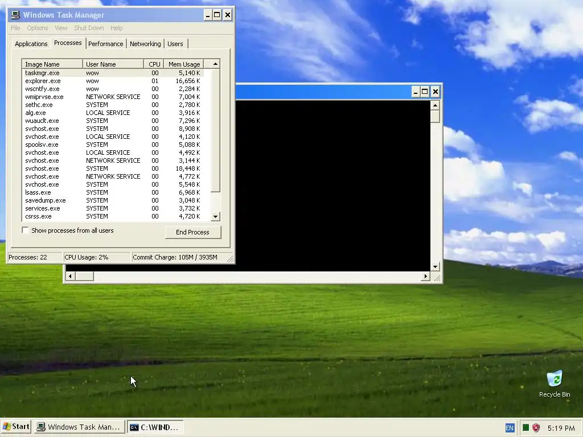Screen dimensions: 583x437
Task: Click the EN language bar indicator
Action: (510, 428)
